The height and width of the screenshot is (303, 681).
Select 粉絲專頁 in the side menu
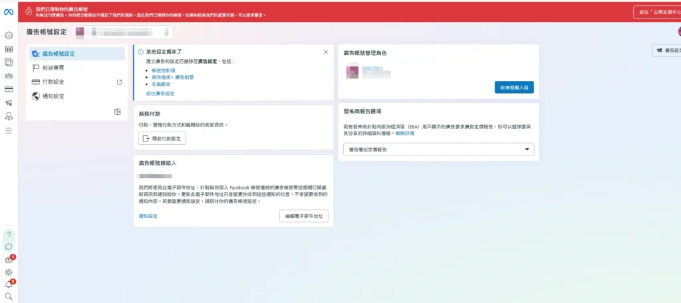point(77,68)
